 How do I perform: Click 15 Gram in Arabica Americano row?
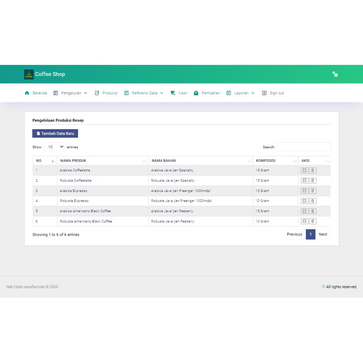[262, 211]
